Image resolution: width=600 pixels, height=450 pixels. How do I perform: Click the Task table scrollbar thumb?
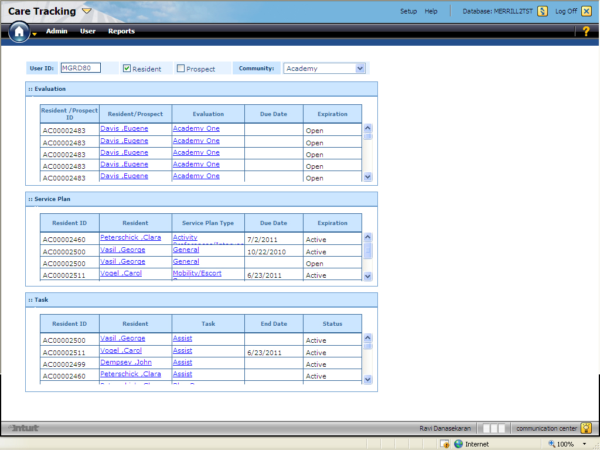[367, 346]
